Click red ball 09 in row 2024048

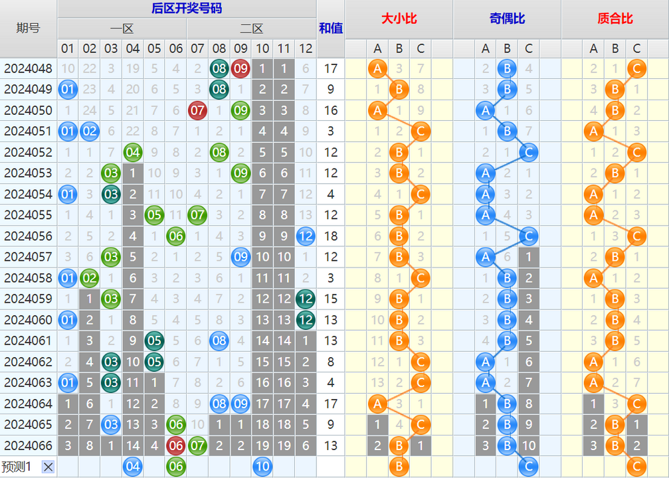click(240, 68)
